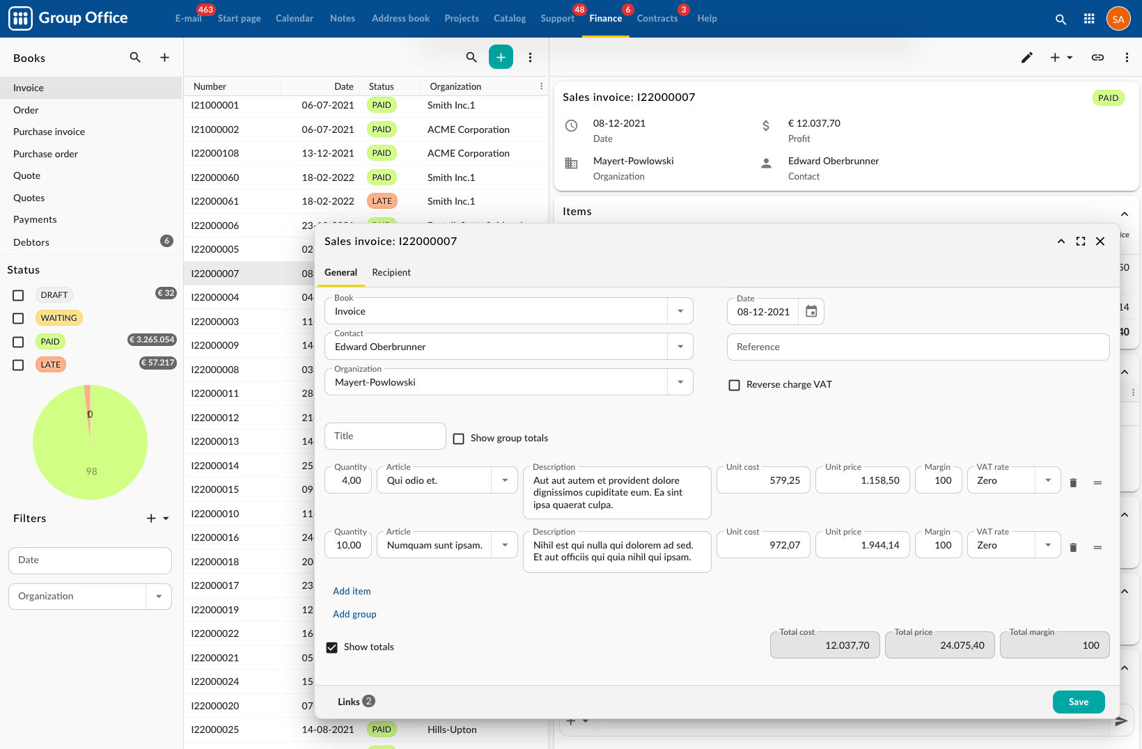1142x749 pixels.
Task: Open the Support module
Action: coord(557,18)
